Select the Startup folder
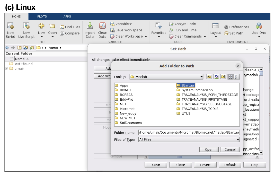The image size is (277, 178). click(x=186, y=85)
